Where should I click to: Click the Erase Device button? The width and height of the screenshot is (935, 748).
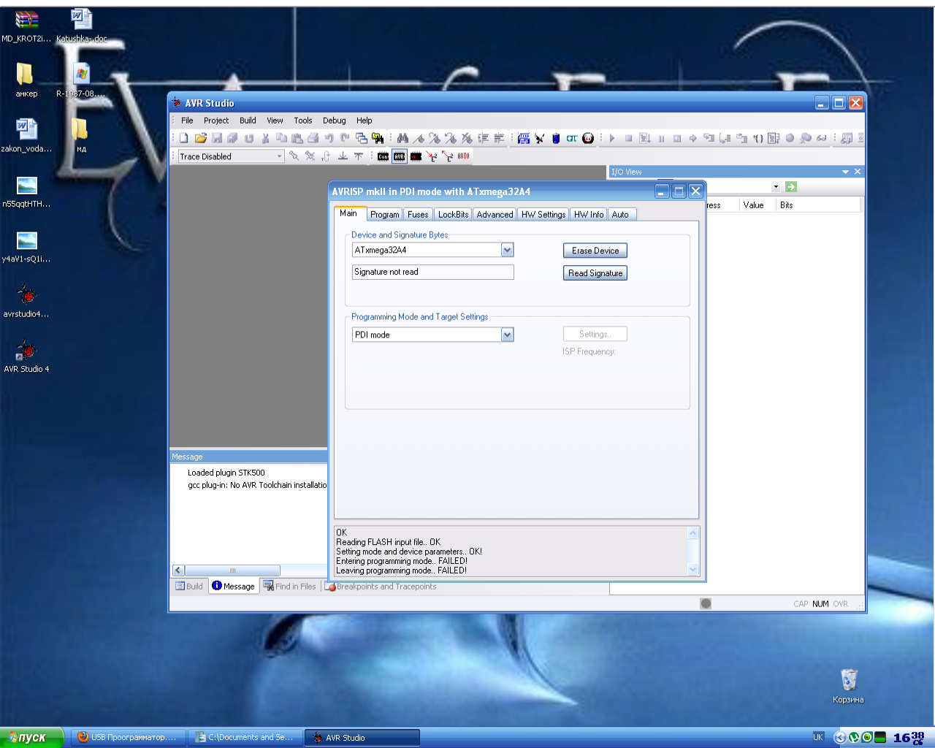click(595, 251)
